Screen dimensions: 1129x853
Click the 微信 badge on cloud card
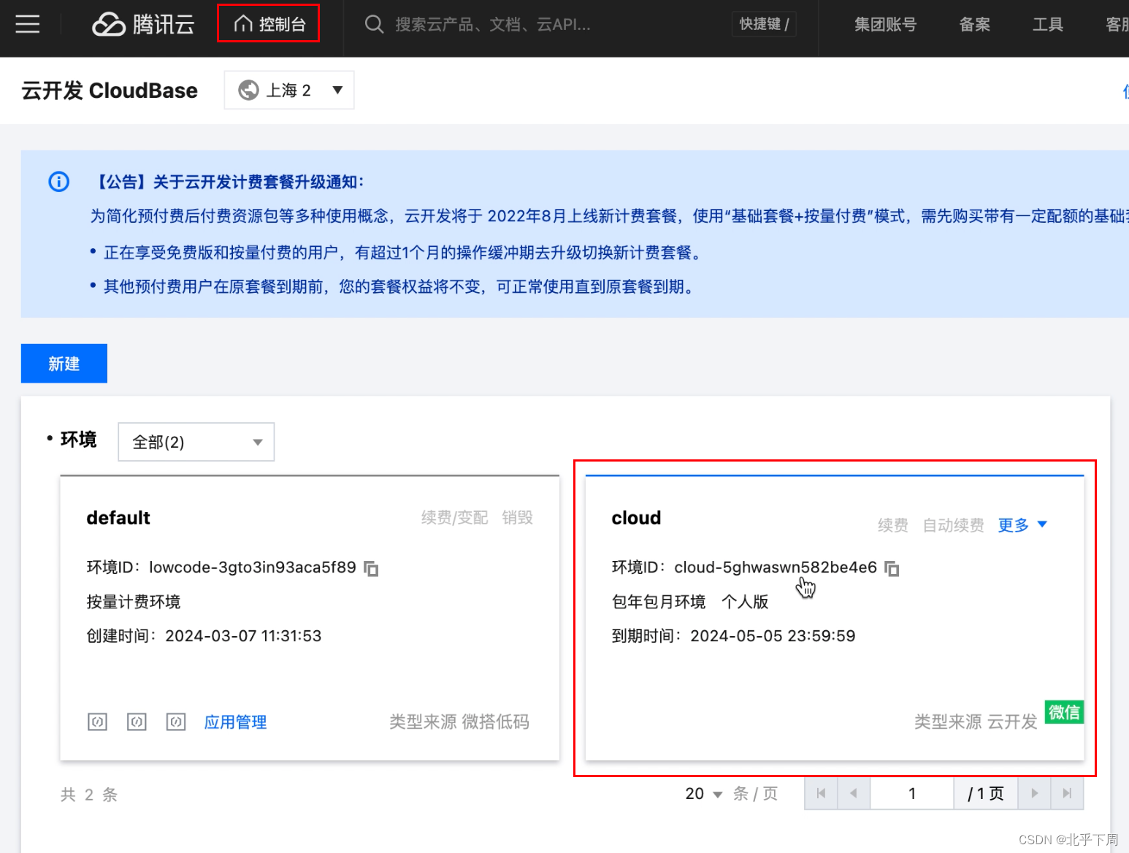[1064, 712]
